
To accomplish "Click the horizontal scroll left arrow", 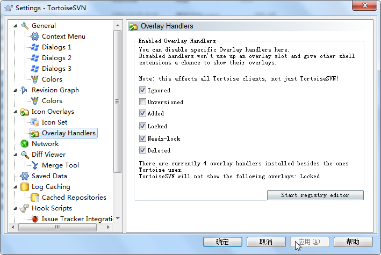I will click(x=13, y=227).
